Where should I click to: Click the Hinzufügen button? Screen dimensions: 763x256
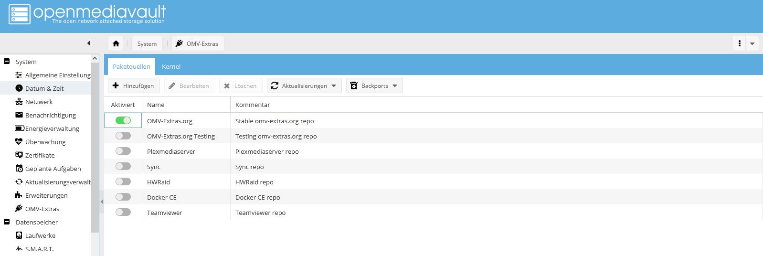tap(134, 85)
